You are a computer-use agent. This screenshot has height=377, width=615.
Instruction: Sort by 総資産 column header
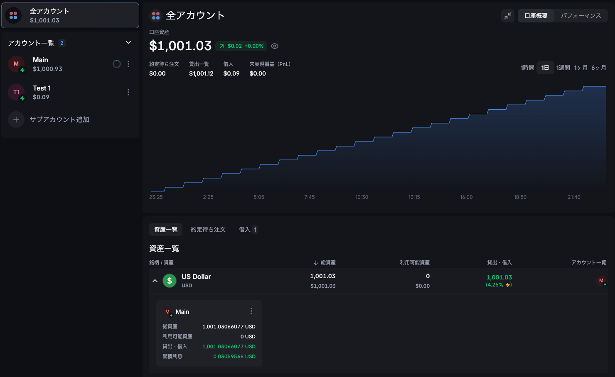[325, 262]
